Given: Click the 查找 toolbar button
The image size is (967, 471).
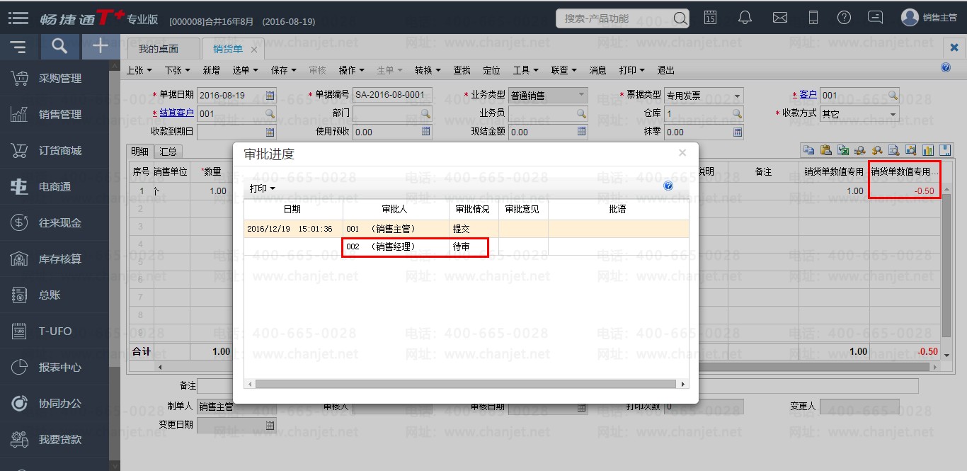Looking at the screenshot, I should click(462, 70).
